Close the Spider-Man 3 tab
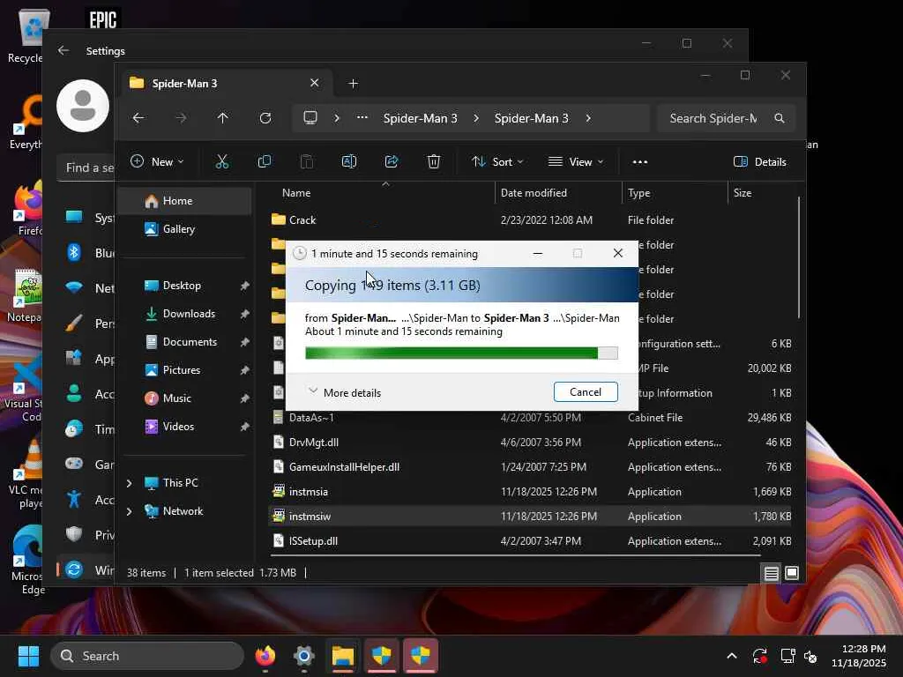Image resolution: width=903 pixels, height=677 pixels. coord(315,83)
